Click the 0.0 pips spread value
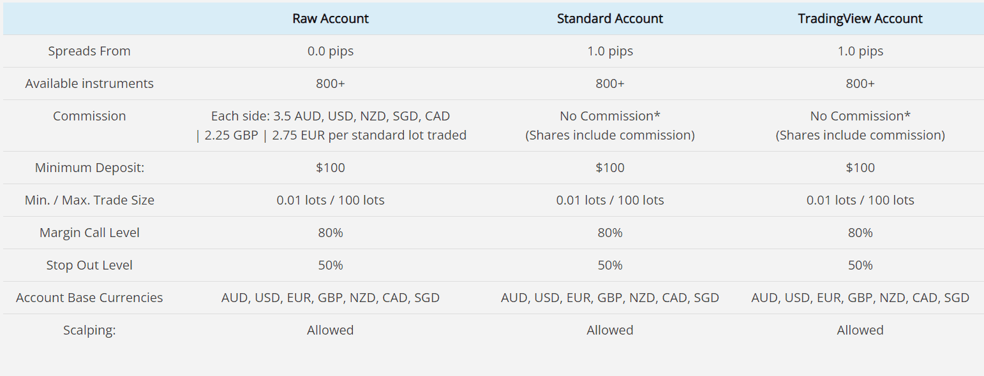The height and width of the screenshot is (376, 984). click(x=331, y=51)
